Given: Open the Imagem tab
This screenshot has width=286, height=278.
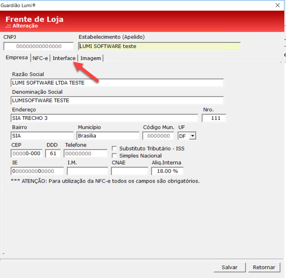Looking at the screenshot, I should [x=90, y=58].
